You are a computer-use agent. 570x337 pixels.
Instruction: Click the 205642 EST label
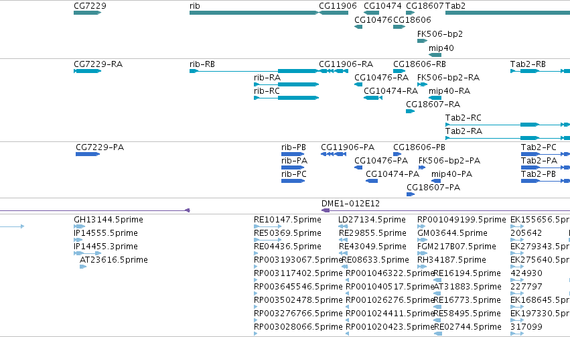click(x=526, y=233)
